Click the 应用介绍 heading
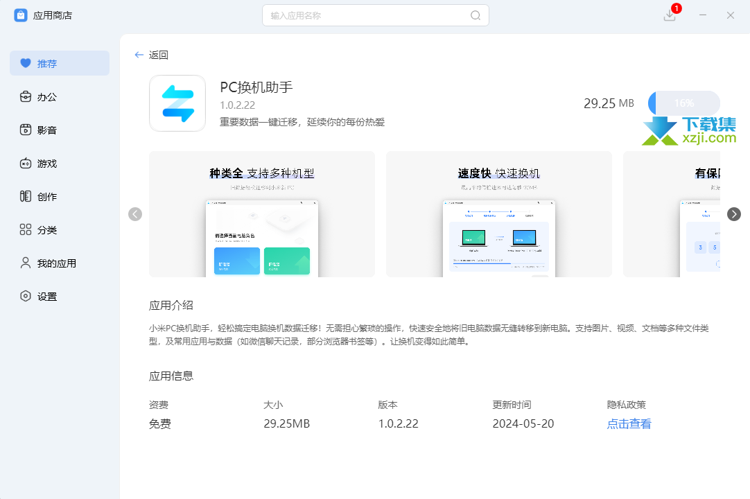Screen dimensions: 750x499 (x=171, y=305)
